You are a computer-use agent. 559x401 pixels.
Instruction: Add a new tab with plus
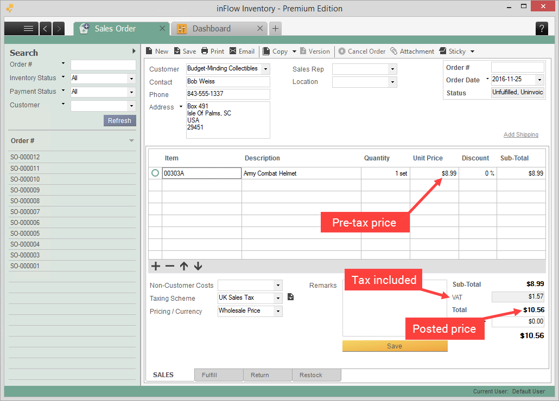point(275,29)
